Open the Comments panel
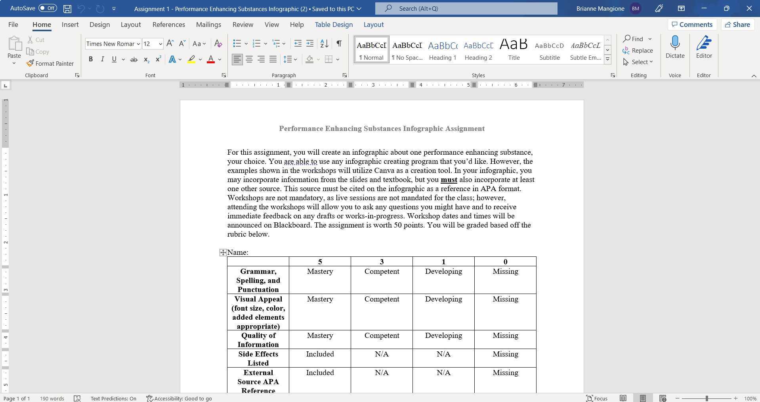The image size is (760, 402). point(692,24)
